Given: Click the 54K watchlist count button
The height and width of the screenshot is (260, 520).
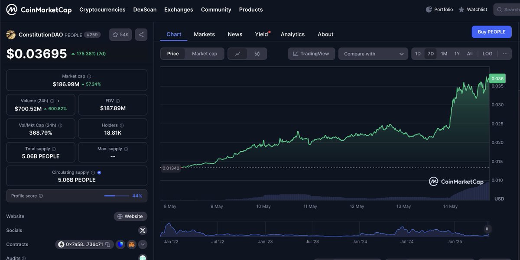Looking at the screenshot, I should click(120, 35).
